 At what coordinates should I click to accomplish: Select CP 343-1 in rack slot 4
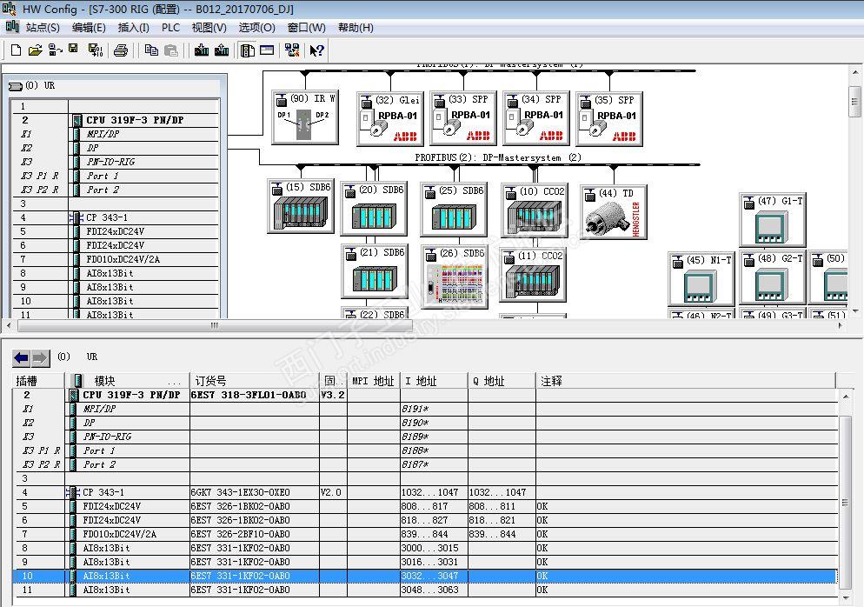106,217
